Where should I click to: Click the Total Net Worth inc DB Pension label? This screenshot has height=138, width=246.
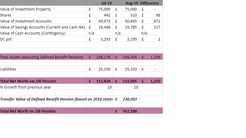click(28, 111)
